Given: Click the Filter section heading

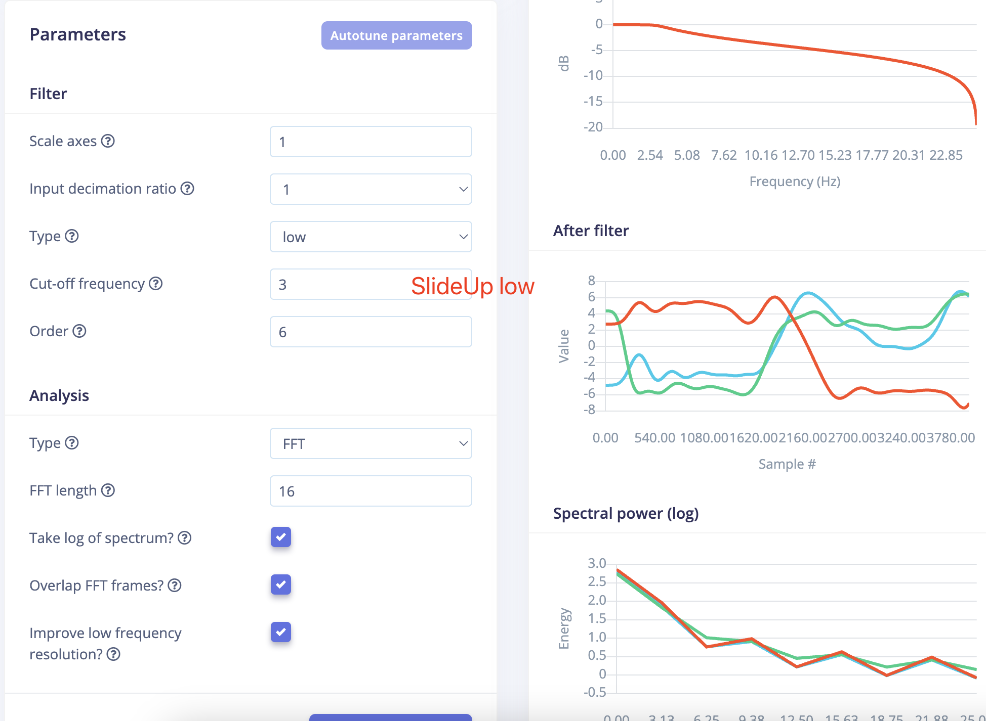Looking at the screenshot, I should point(48,94).
